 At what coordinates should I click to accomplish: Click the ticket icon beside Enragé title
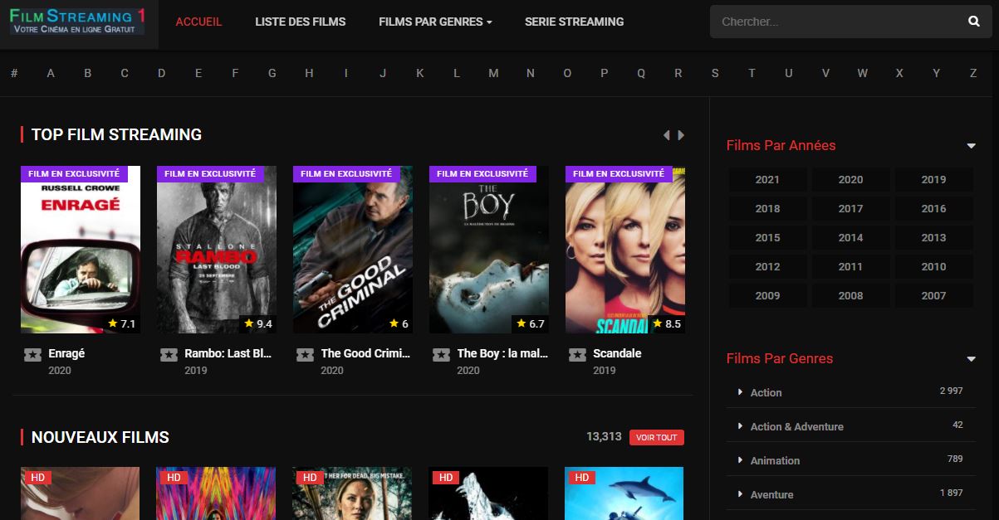coord(32,355)
